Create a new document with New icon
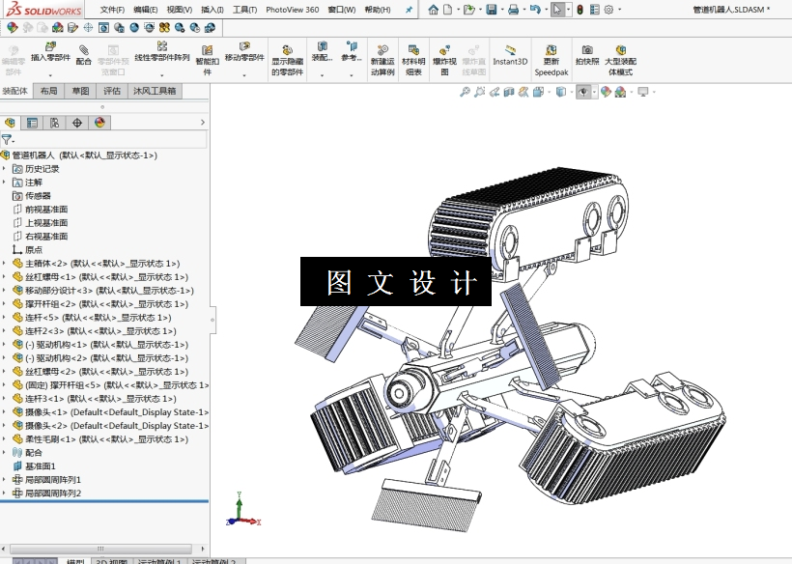Image resolution: width=792 pixels, height=564 pixels. pyautogui.click(x=447, y=9)
